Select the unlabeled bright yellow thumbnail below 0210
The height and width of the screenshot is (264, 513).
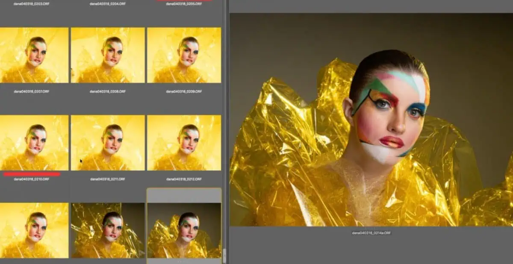[34, 230]
